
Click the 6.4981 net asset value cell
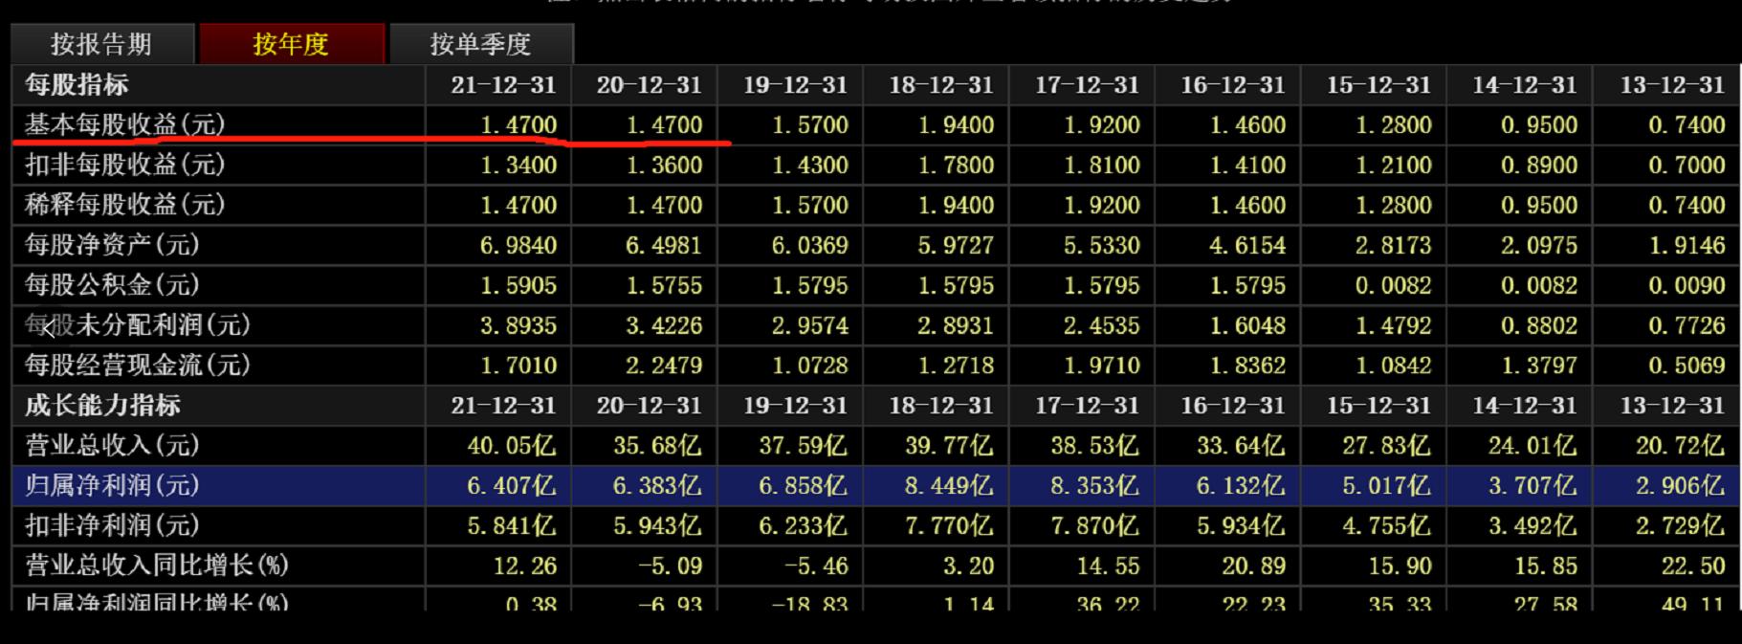click(664, 246)
